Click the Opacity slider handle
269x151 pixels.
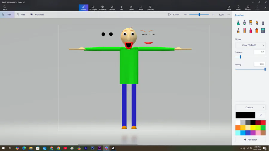coord(265,69)
